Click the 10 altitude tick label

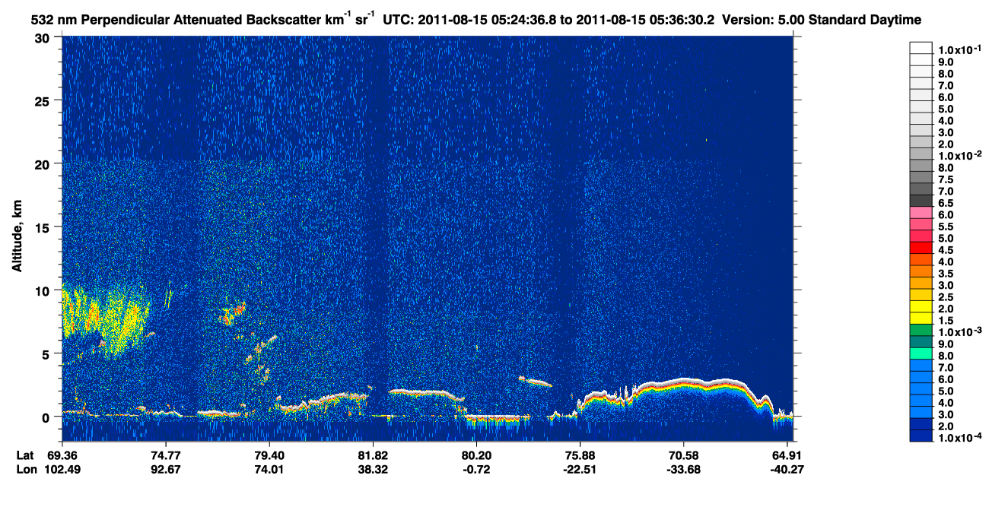tap(44, 290)
